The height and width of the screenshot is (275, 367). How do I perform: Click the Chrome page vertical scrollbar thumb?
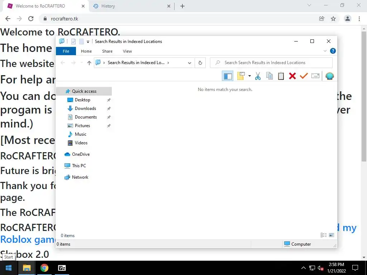[x=364, y=96]
